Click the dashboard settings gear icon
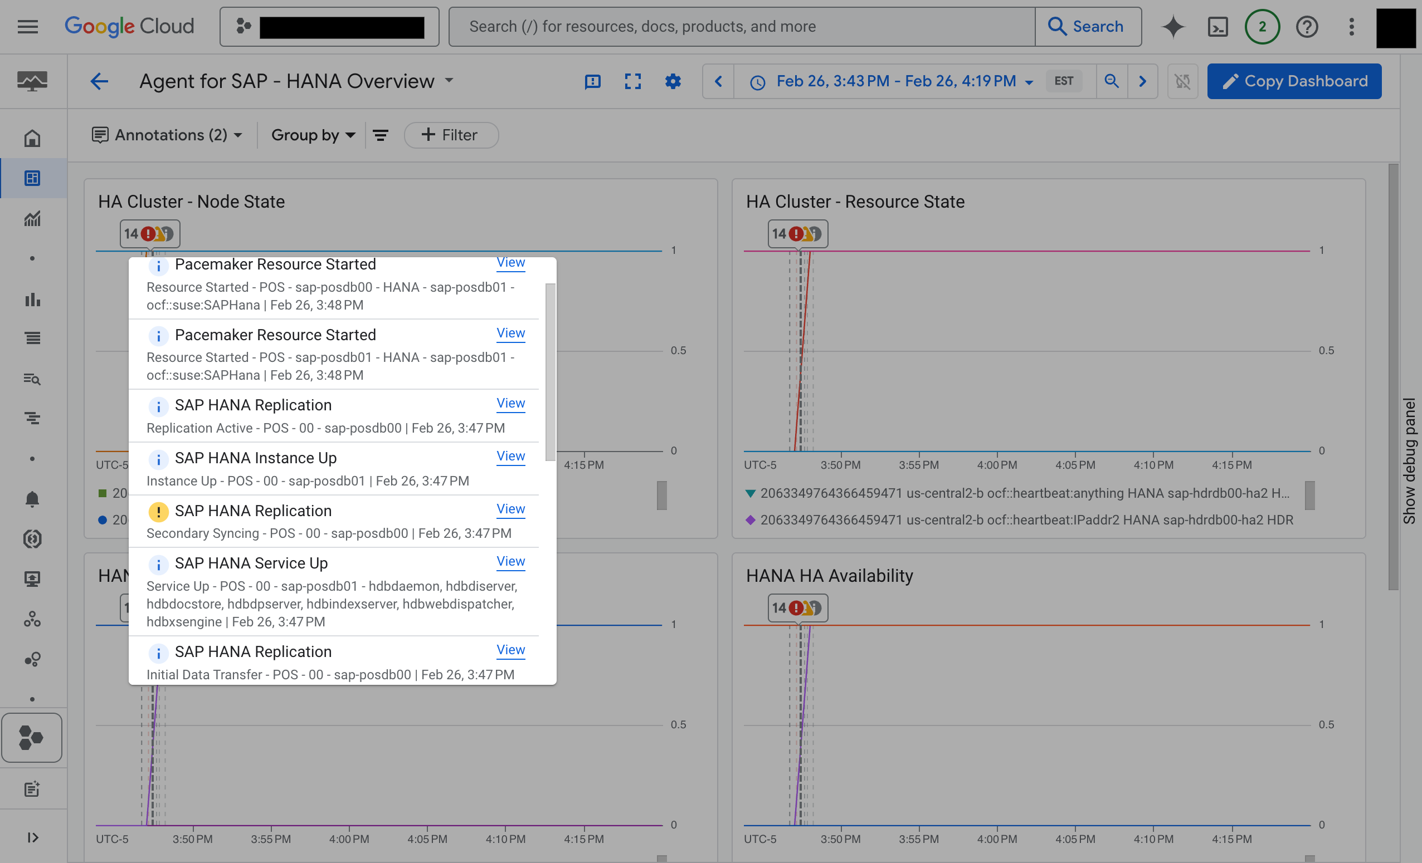 673,81
